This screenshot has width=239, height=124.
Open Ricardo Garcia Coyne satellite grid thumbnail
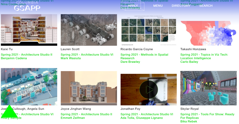149,30
